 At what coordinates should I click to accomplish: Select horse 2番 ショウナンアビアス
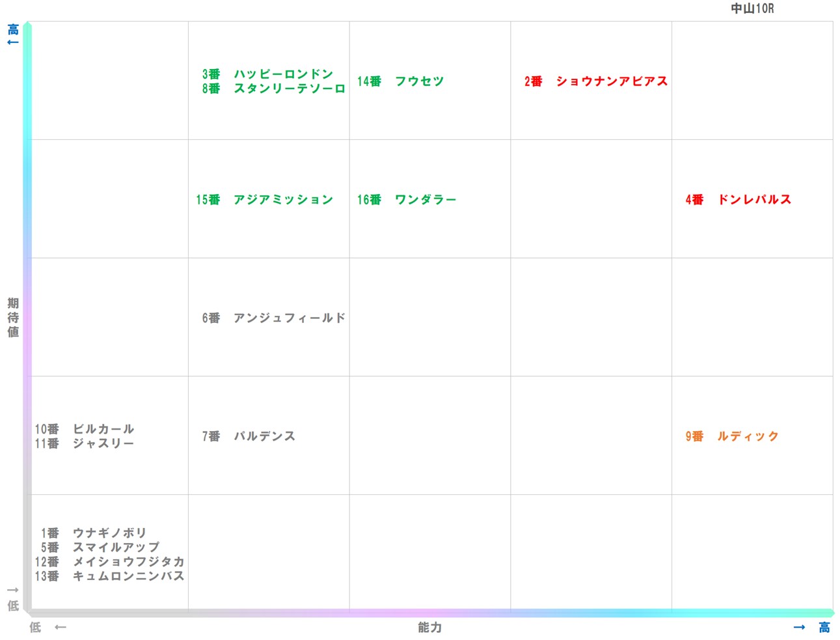[595, 81]
